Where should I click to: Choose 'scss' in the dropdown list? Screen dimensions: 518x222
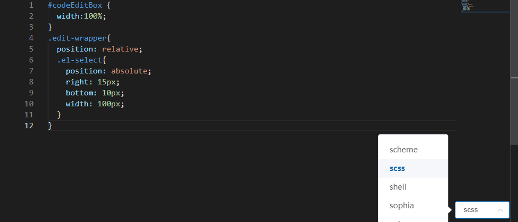397,168
